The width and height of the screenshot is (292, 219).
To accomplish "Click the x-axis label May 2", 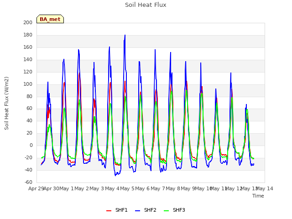I will [x=82, y=188].
